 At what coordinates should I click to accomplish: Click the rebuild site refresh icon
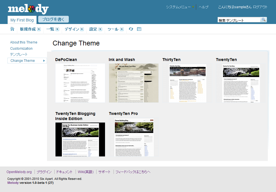point(131,29)
